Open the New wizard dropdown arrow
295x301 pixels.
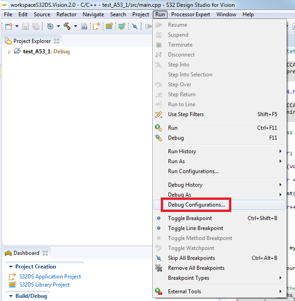[x=17, y=26]
